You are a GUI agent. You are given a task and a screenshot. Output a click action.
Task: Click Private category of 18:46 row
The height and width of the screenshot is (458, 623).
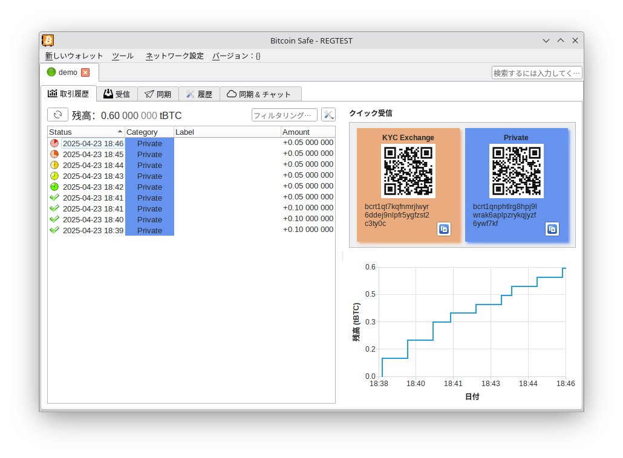149,143
